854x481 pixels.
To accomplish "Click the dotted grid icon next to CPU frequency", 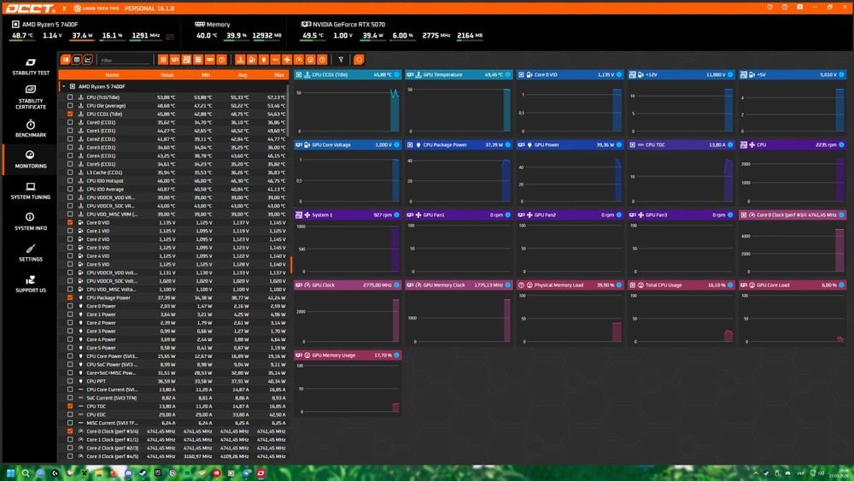I will tap(170, 37).
